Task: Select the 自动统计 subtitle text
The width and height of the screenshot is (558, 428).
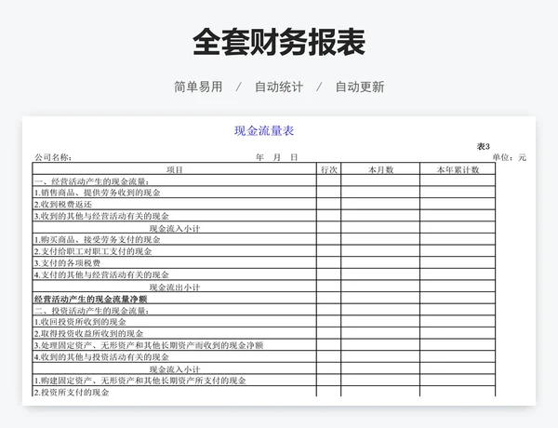Action: (x=279, y=87)
